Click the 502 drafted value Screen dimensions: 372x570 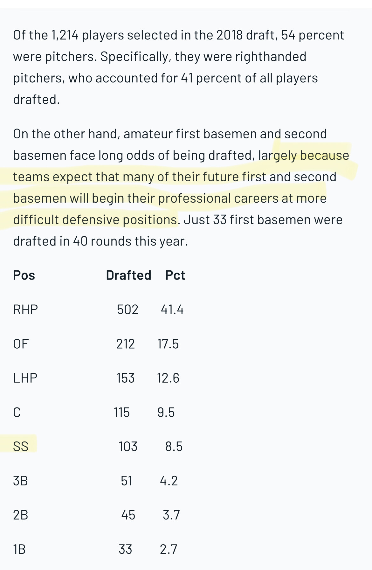[x=127, y=310]
